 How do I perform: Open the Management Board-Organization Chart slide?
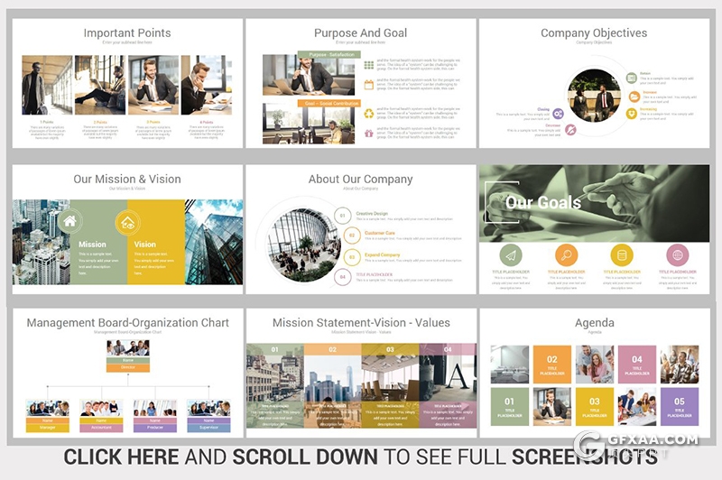(127, 374)
